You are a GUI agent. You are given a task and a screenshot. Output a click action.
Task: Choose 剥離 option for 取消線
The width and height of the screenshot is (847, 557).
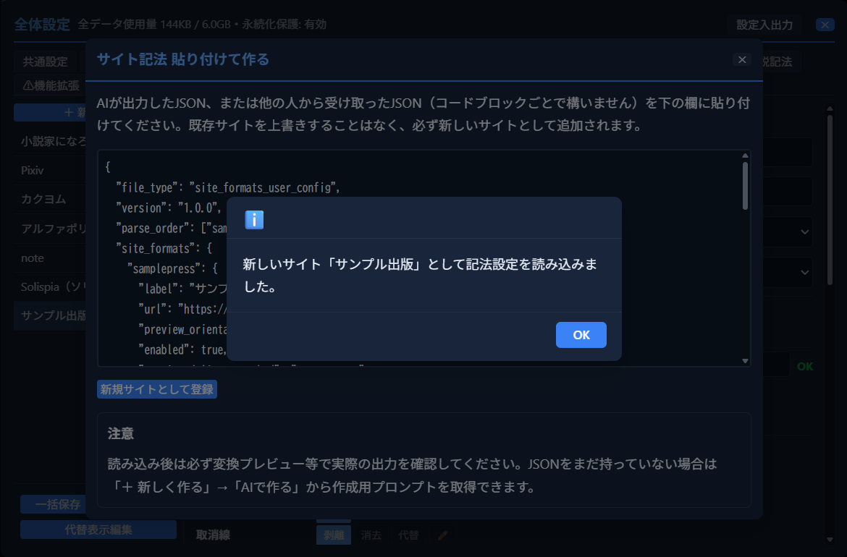pos(333,535)
